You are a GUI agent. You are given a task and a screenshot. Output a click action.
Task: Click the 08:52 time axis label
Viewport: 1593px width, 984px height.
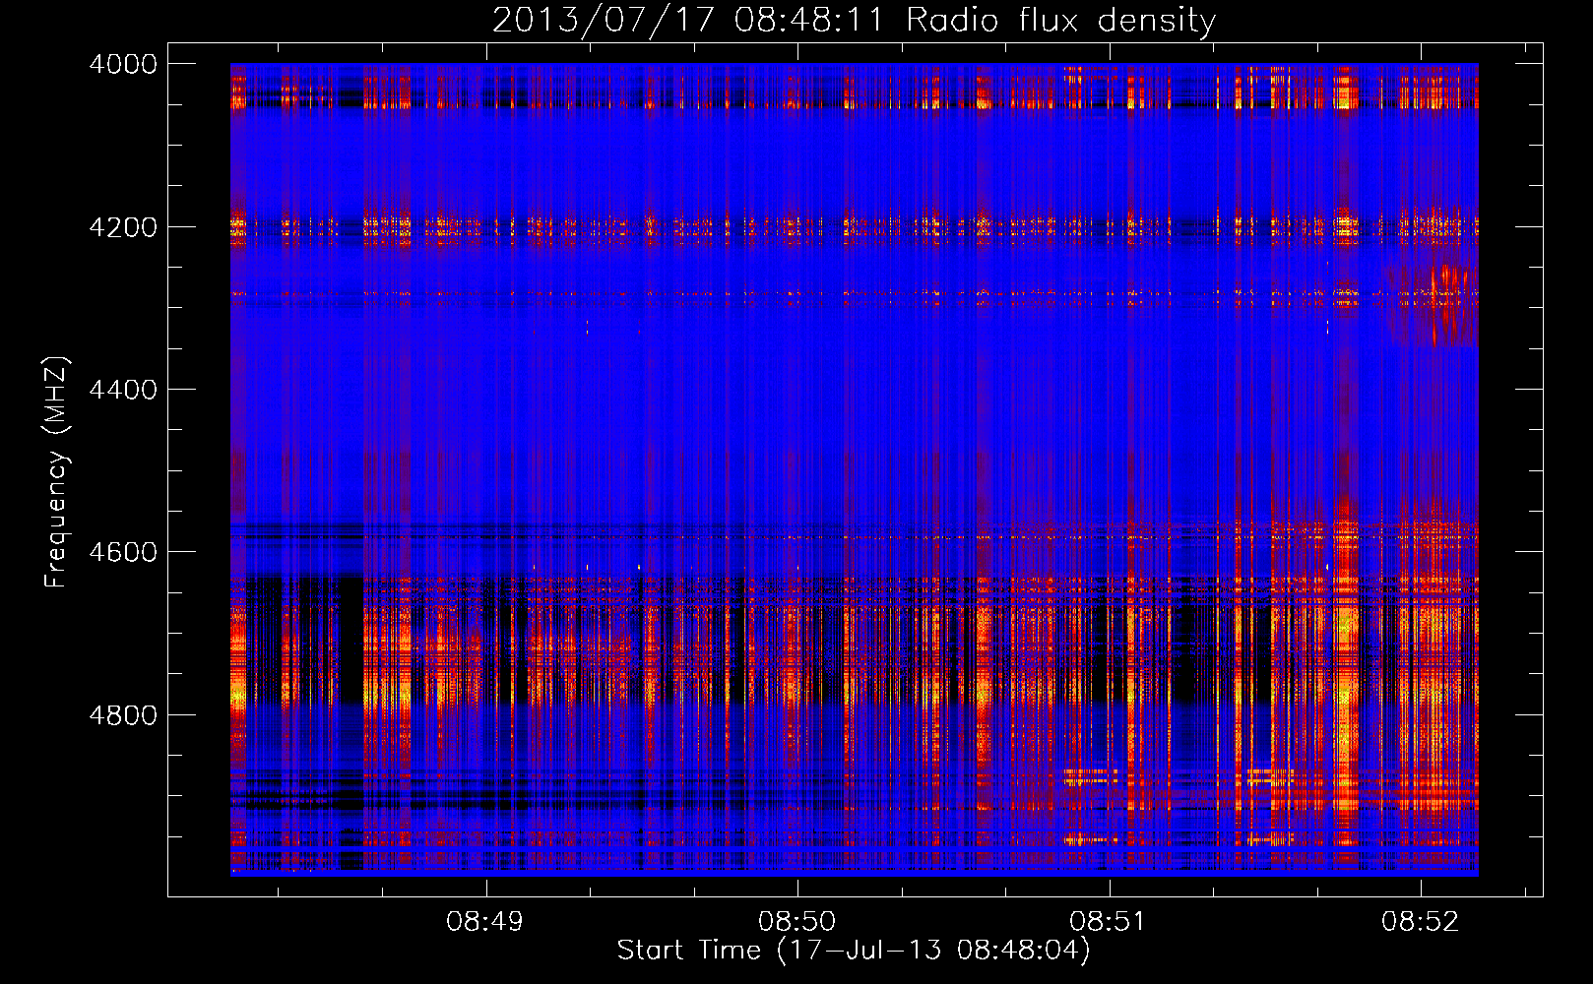(x=1420, y=922)
